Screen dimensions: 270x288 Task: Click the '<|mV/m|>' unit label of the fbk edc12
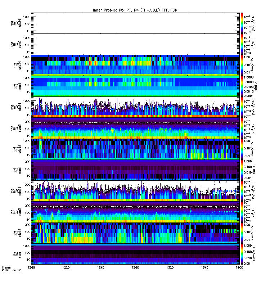tap(252, 233)
